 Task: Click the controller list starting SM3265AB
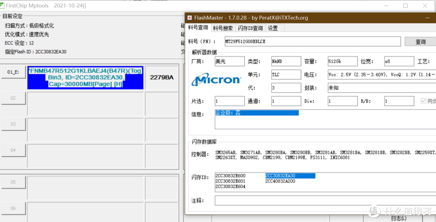(x=325, y=155)
